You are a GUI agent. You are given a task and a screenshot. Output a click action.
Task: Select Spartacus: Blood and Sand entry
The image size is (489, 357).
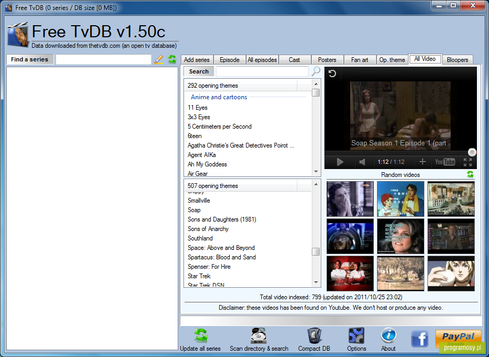pos(222,257)
